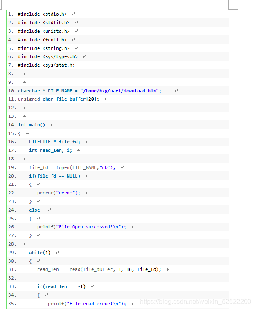The image size is (255, 309).
Task: Click the '#include <string.h>' line
Action: coord(43,48)
